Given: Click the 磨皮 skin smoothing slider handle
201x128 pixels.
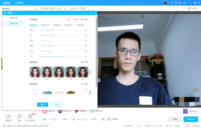Looking at the screenshot, I should coord(53,30).
